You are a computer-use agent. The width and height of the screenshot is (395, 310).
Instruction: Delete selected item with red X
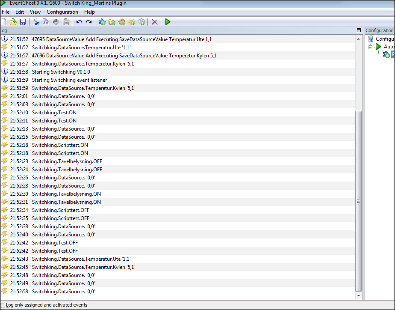pos(155,22)
